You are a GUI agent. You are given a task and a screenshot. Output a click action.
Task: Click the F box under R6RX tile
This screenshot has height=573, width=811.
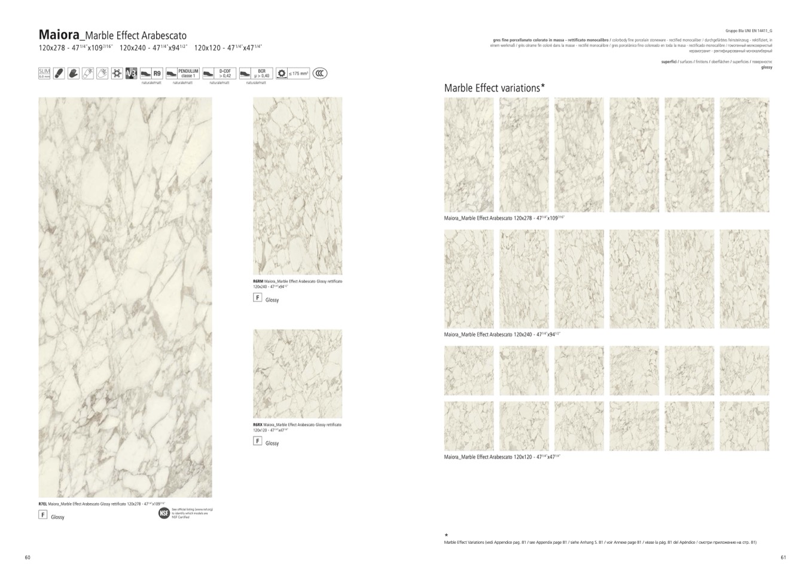click(258, 441)
